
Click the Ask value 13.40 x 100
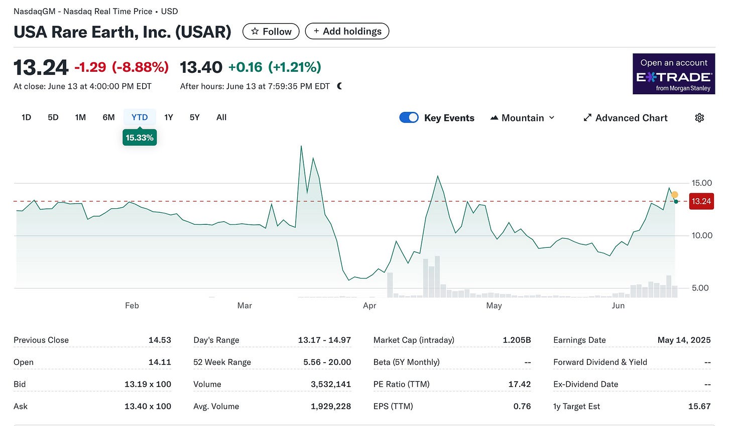coord(148,406)
